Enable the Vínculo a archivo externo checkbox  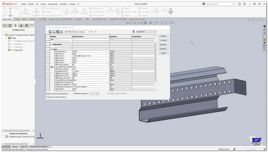pyautogui.click(x=47, y=97)
